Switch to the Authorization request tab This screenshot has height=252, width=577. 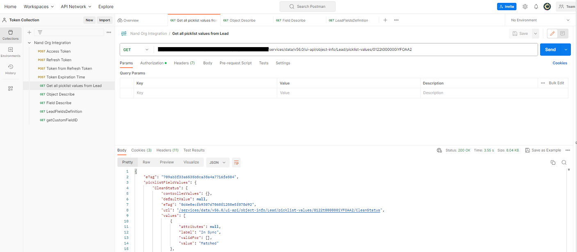click(x=153, y=63)
